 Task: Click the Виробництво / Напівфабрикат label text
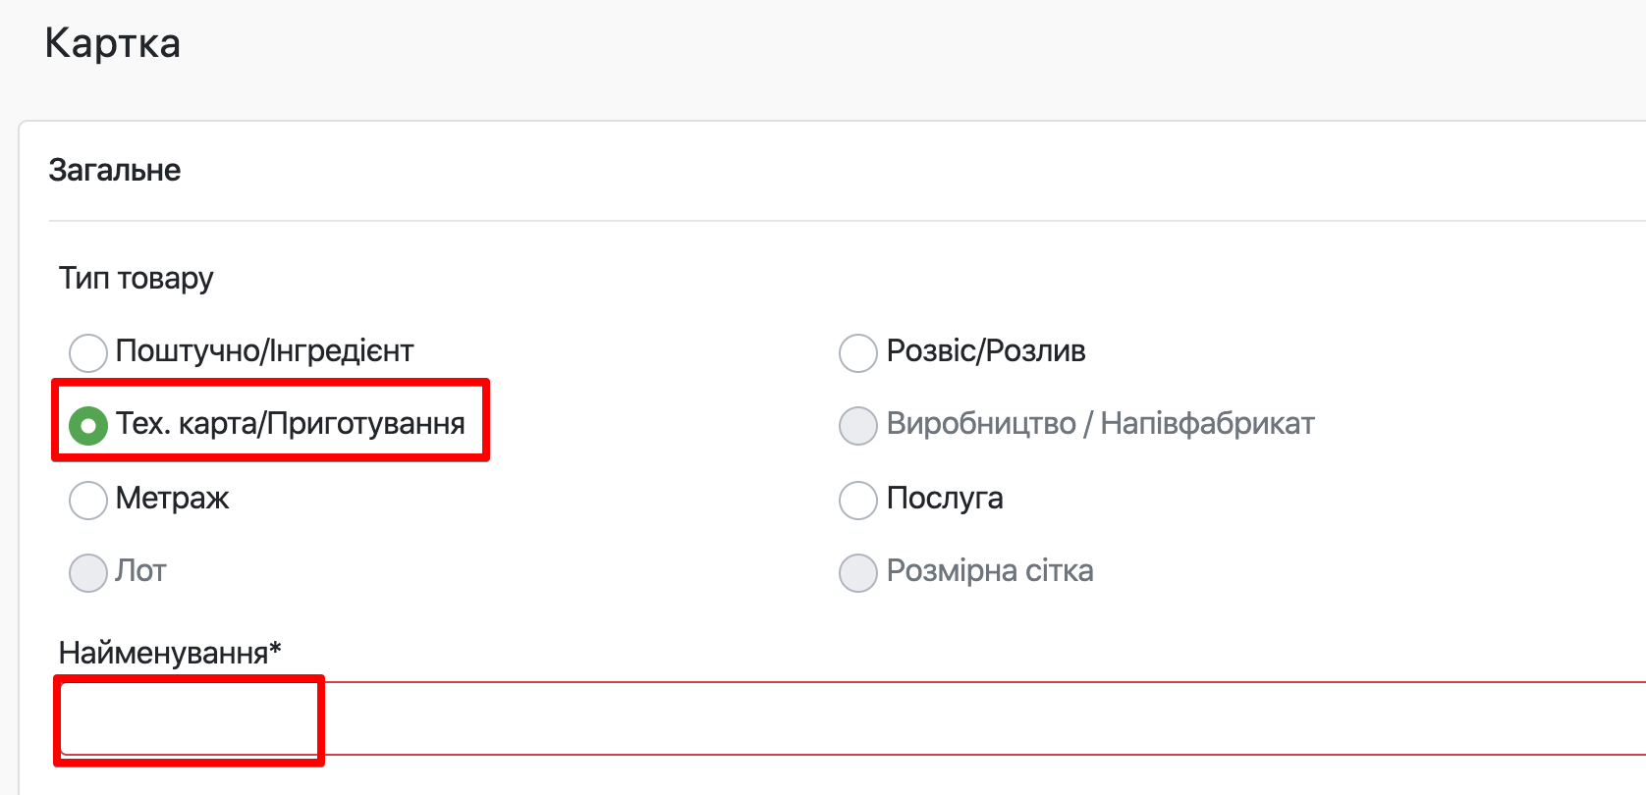(x=1100, y=423)
